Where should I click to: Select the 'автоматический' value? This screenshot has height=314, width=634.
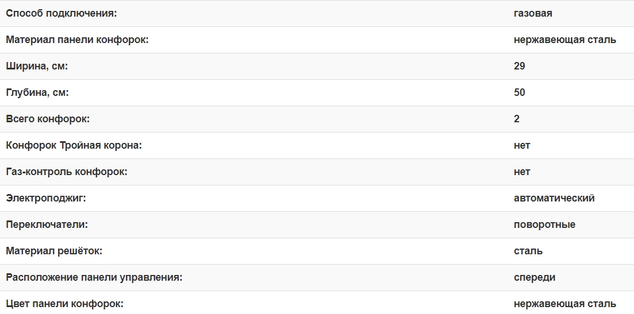point(554,198)
